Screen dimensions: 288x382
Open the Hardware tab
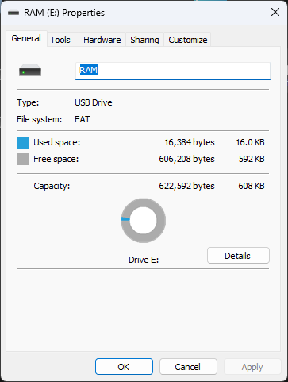pos(102,40)
